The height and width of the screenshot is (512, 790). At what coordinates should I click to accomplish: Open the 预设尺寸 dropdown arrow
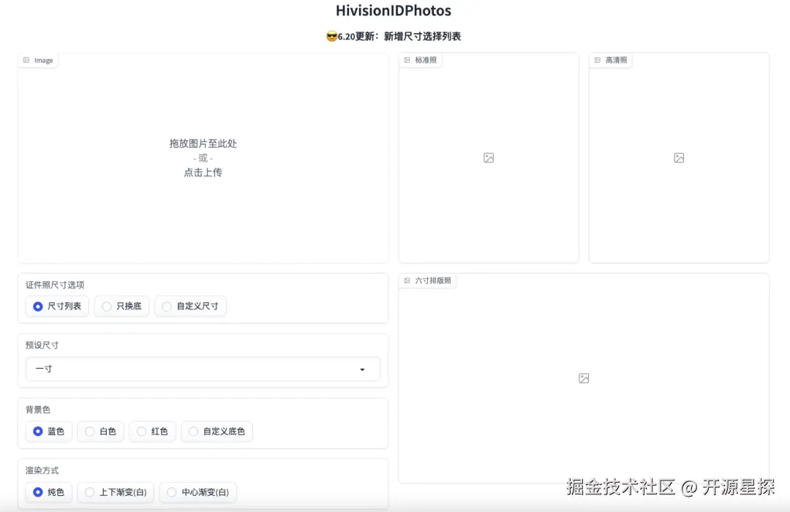362,369
